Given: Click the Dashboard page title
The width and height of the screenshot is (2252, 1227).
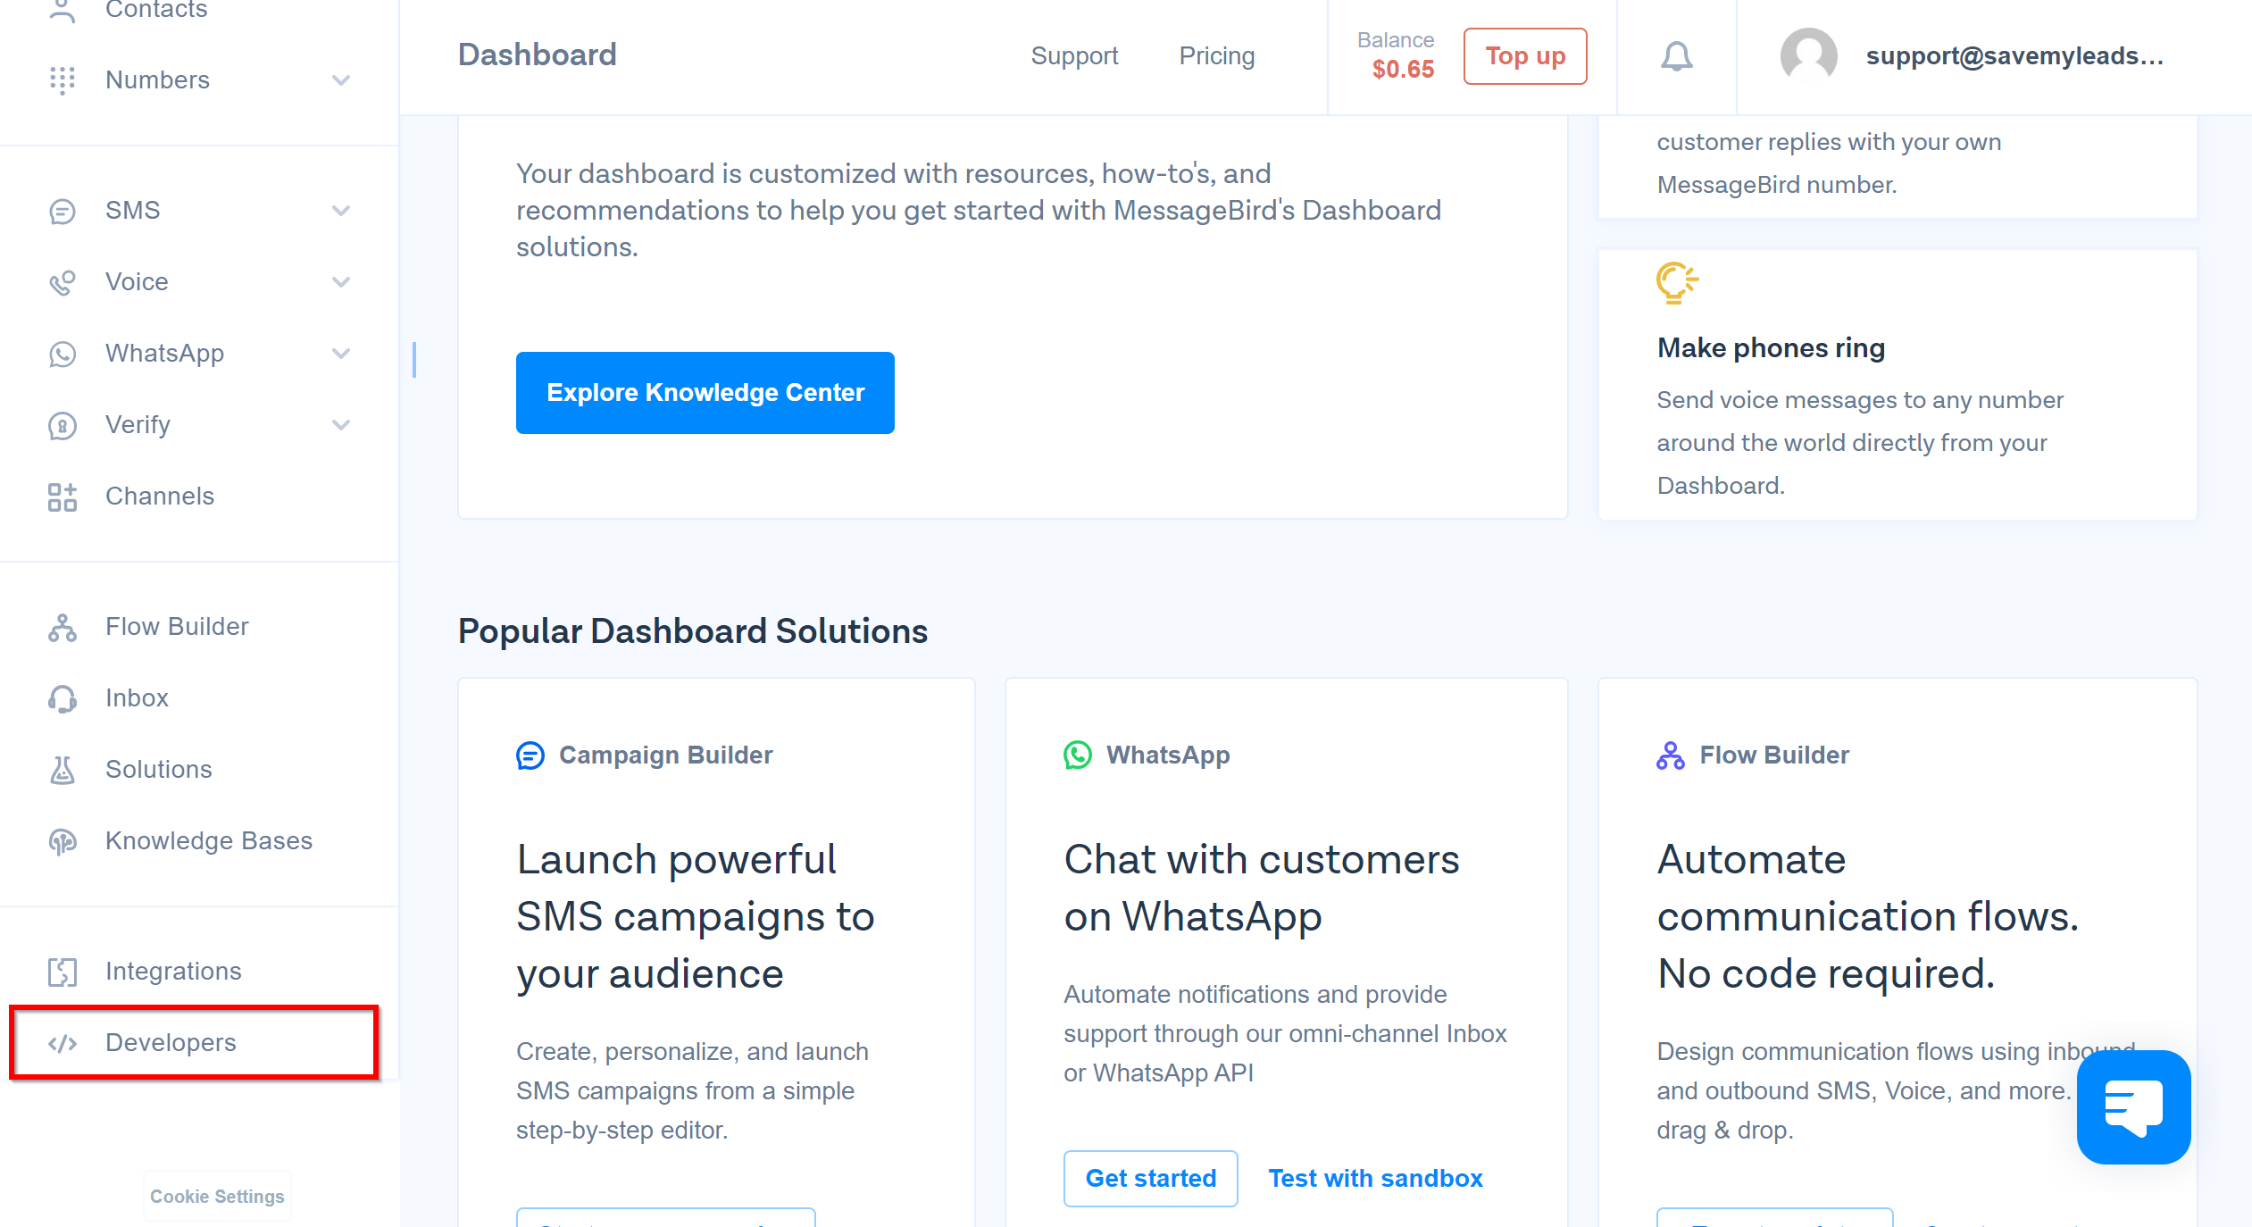Looking at the screenshot, I should point(537,55).
